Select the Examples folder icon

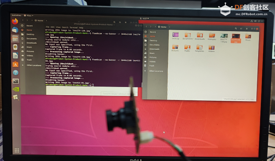pos(212,36)
